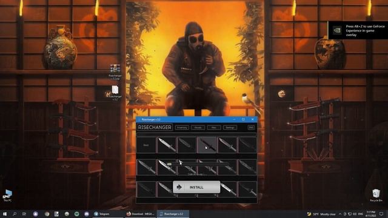Open the Discord icon in the taskbar

(87, 214)
